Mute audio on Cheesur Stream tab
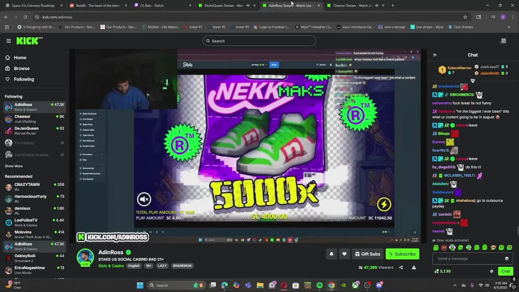The width and height of the screenshot is (519, 292). click(376, 6)
